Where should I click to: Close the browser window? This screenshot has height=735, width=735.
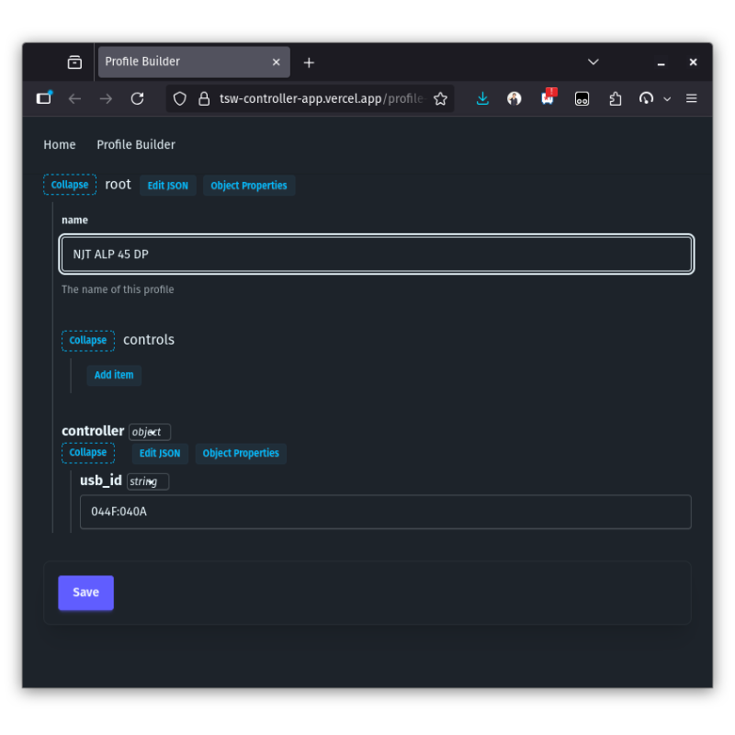[693, 62]
